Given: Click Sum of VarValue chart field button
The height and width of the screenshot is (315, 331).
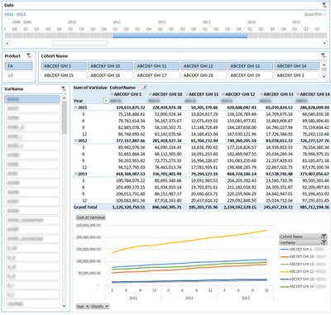Looking at the screenshot, I should tap(90, 217).
